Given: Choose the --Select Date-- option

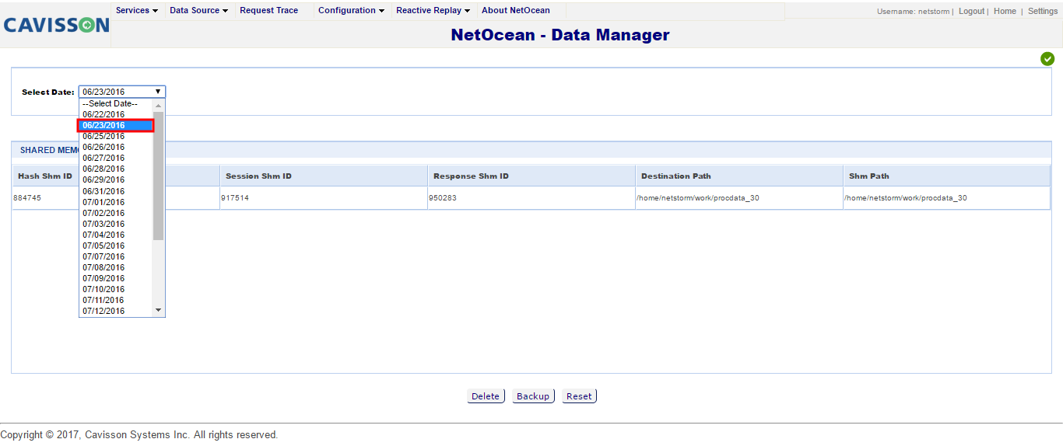Looking at the screenshot, I should (x=116, y=103).
